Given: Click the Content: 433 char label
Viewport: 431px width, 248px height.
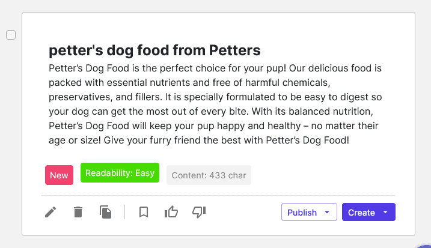Looking at the screenshot, I should [x=209, y=175].
